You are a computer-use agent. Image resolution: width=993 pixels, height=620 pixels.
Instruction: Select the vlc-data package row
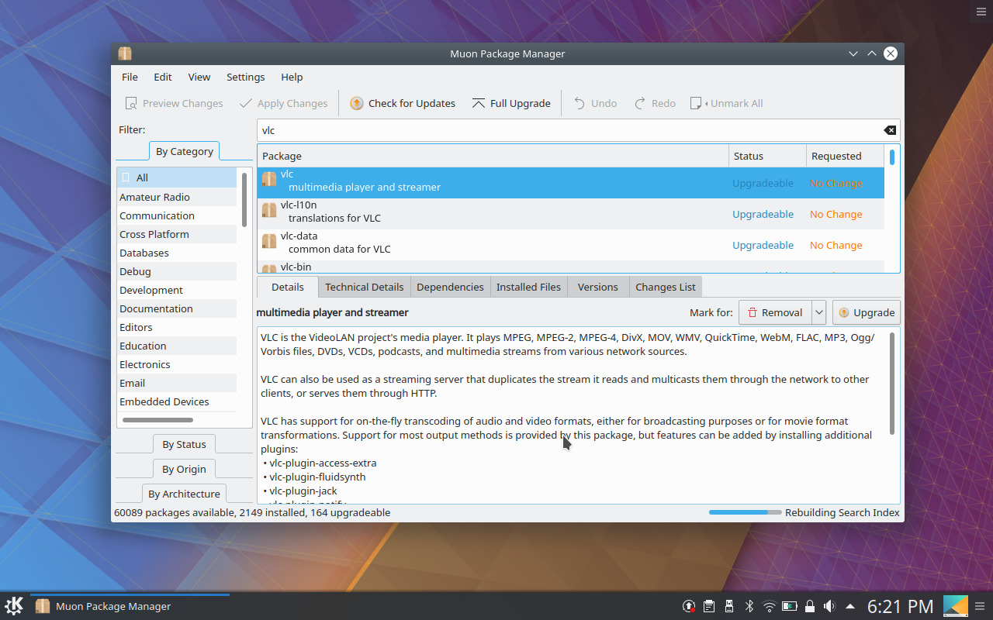coord(571,245)
